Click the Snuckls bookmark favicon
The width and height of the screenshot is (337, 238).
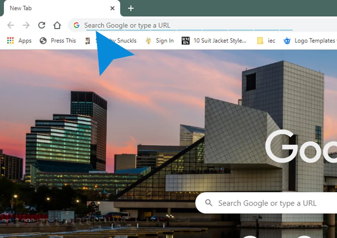pos(88,41)
